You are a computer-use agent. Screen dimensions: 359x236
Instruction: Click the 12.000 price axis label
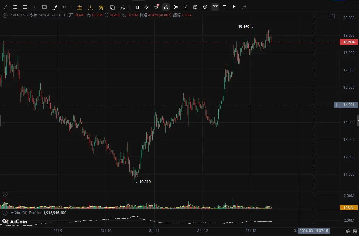pos(349,157)
